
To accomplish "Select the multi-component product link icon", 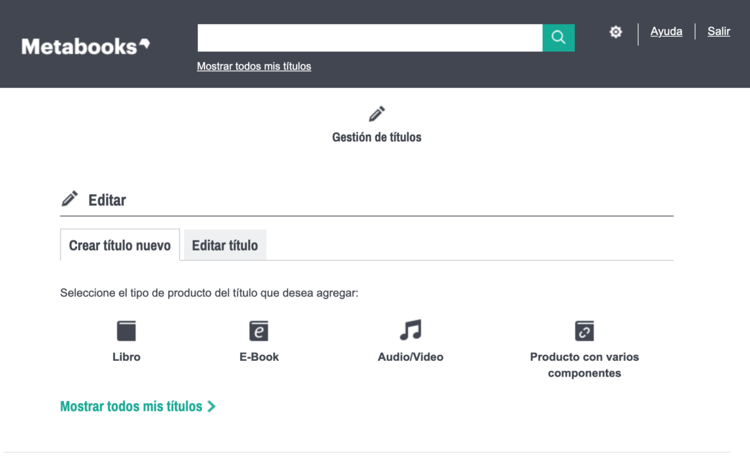I will [584, 331].
